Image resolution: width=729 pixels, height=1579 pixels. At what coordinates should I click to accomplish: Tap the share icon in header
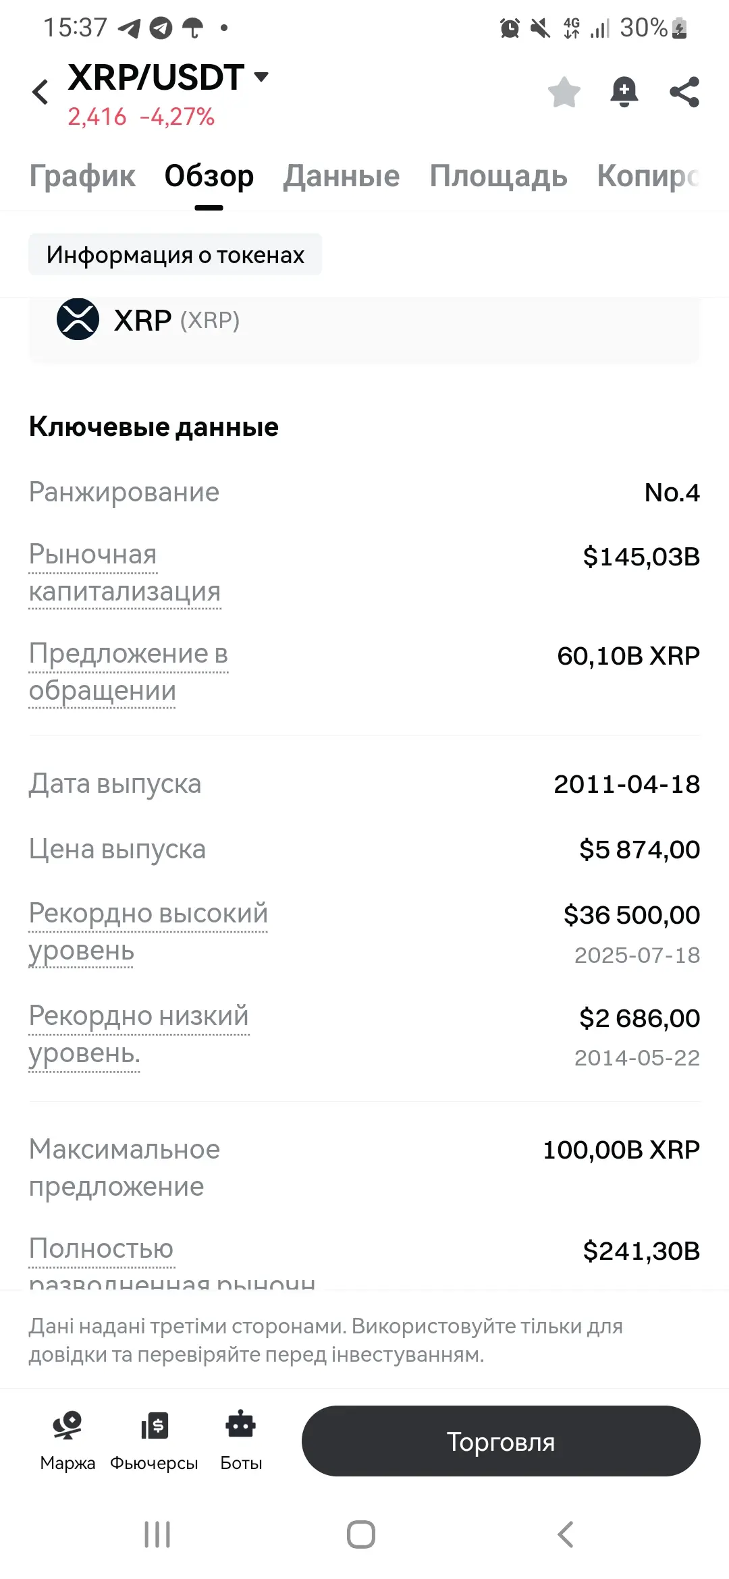click(x=684, y=92)
